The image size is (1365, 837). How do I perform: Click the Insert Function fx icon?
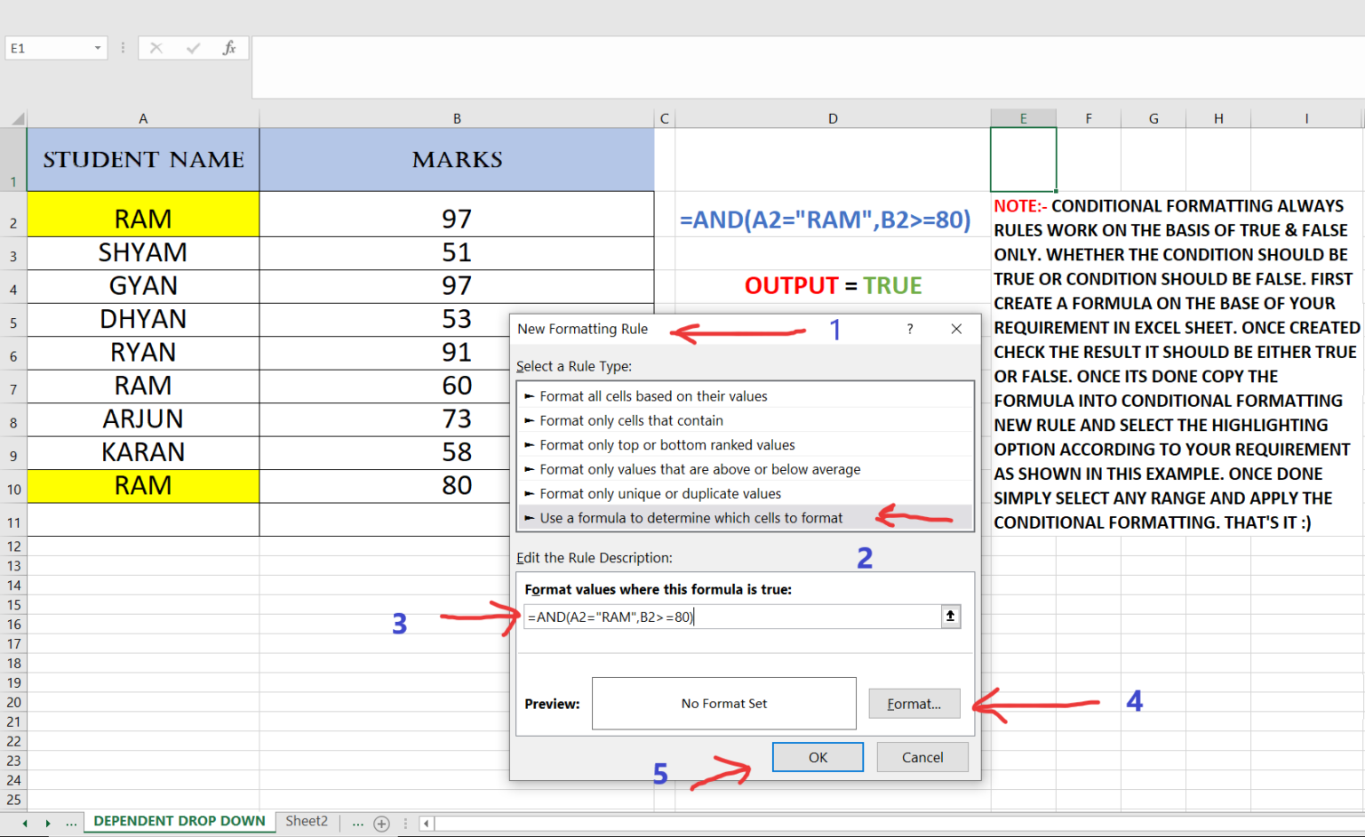point(229,48)
